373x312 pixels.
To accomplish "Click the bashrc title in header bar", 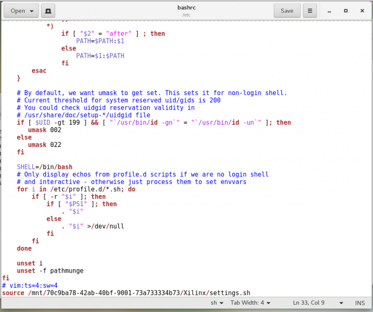I will click(186, 7).
